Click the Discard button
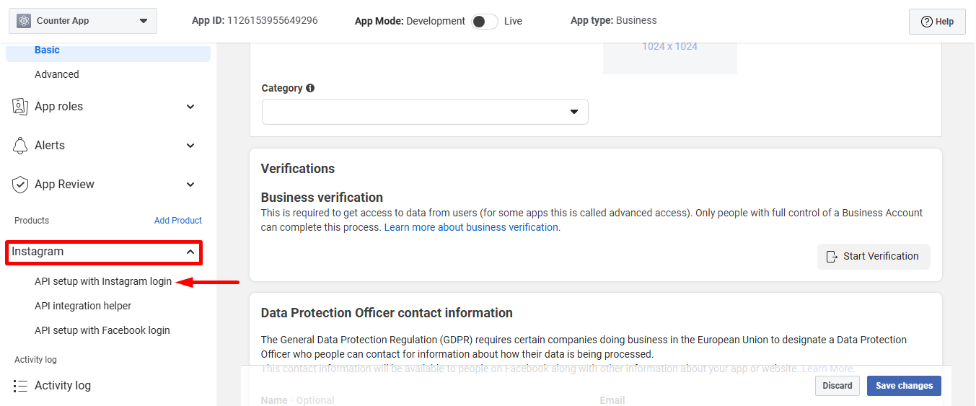This screenshot has height=406, width=976. click(x=837, y=386)
